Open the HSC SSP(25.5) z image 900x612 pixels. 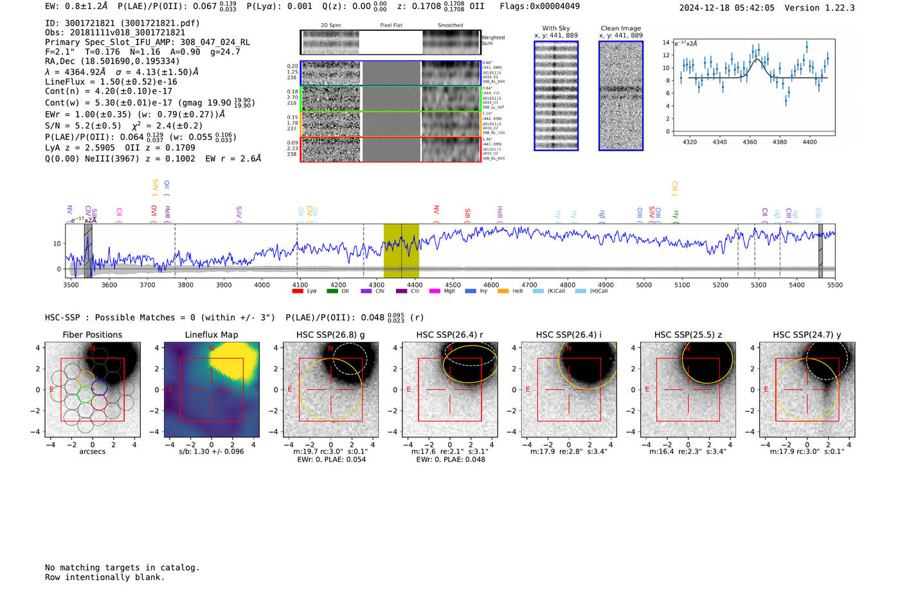[688, 390]
